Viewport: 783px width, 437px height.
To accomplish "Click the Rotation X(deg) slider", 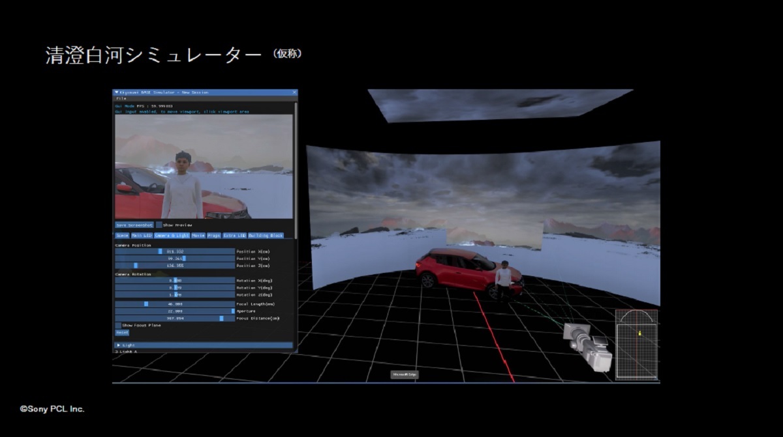I will point(174,280).
